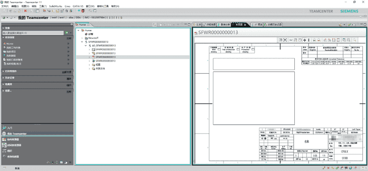Expand the 视图 folder node

(89, 65)
